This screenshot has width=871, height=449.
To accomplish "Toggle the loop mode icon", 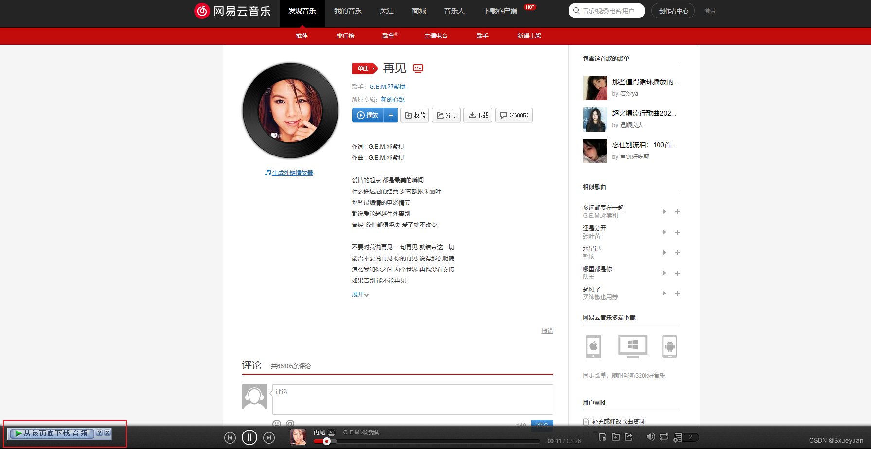I will coord(664,437).
